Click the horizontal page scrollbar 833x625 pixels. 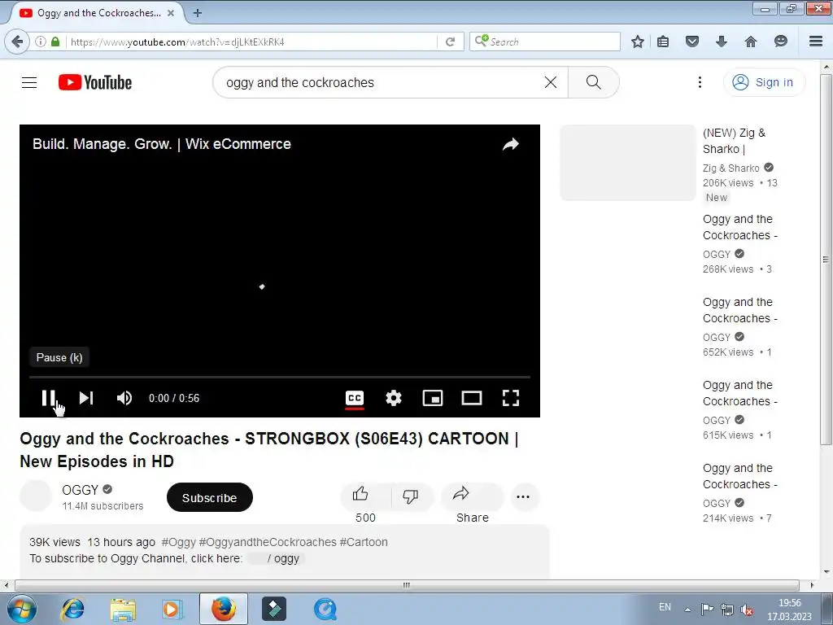click(407, 585)
